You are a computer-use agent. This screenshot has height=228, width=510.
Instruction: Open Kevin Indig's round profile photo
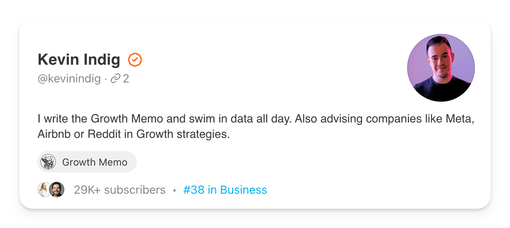coord(441,68)
